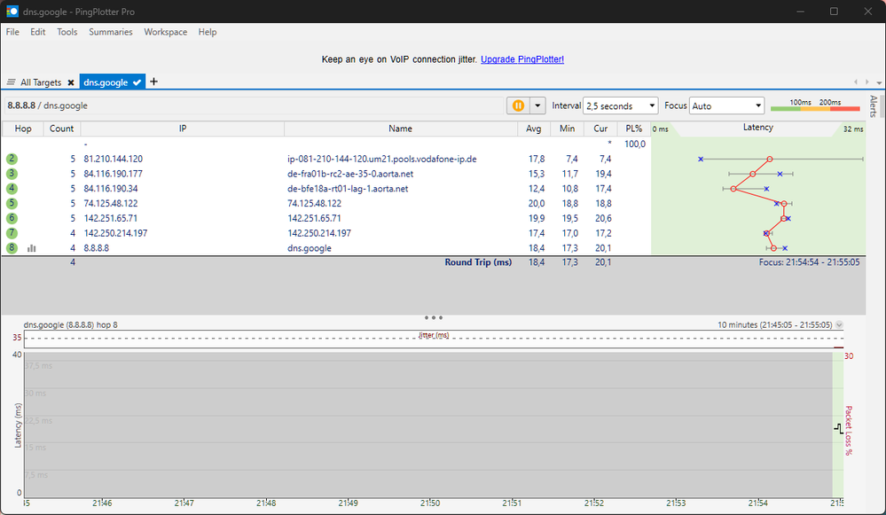This screenshot has width=886, height=515.
Task: Click the hop 7 green circle icon
Action: (x=12, y=233)
